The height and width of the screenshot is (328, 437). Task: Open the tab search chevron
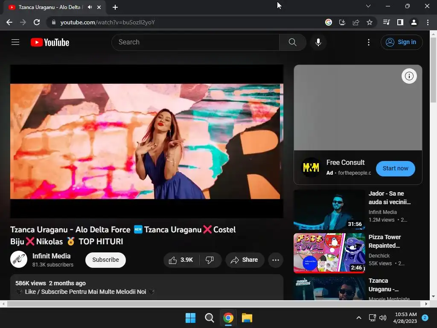click(x=368, y=6)
